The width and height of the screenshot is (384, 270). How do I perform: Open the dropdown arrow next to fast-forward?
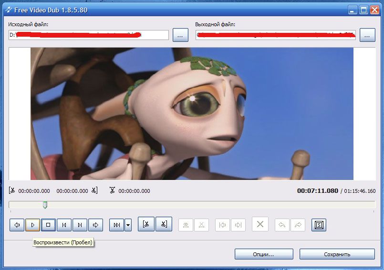pos(128,225)
